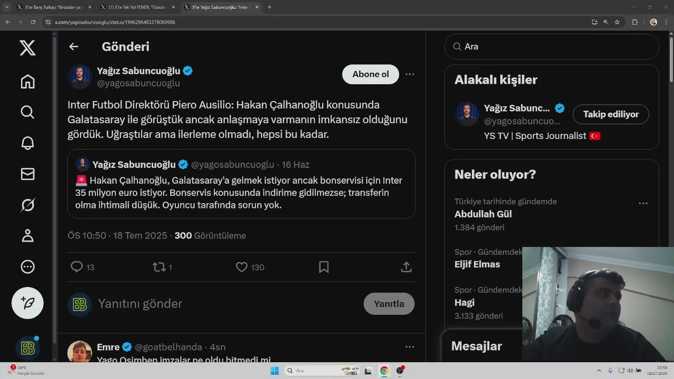
Task: Open the Windows Start menu
Action: click(x=274, y=371)
